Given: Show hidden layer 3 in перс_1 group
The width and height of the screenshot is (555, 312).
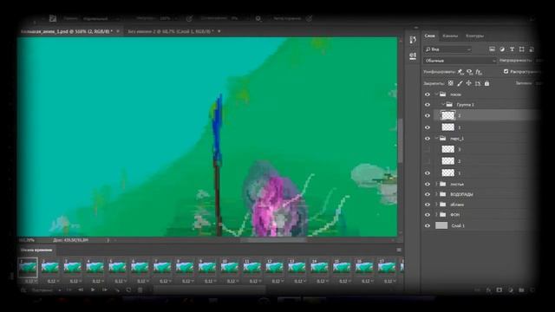Looking at the screenshot, I should coord(428,150).
